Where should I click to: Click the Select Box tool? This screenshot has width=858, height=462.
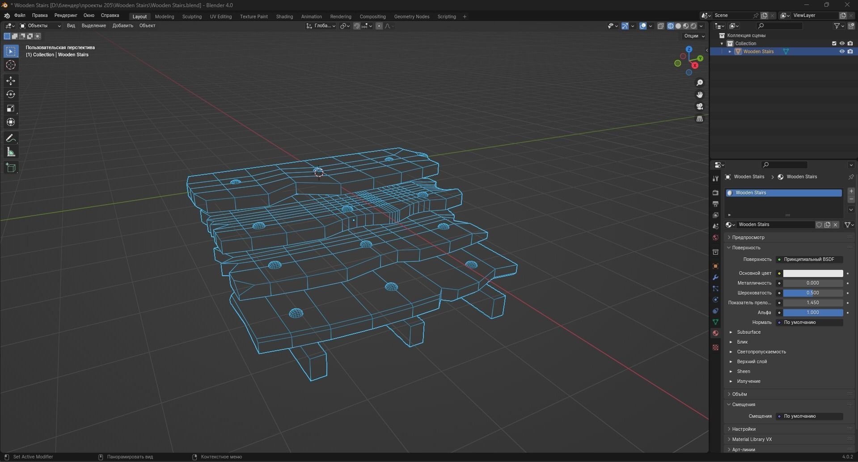tap(11, 51)
